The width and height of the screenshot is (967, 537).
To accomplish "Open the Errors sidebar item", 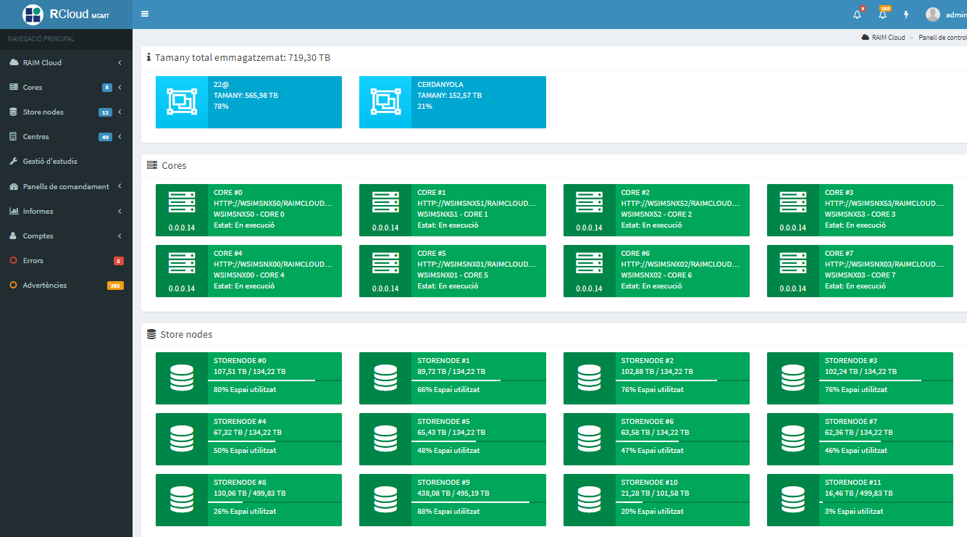I will pos(33,261).
